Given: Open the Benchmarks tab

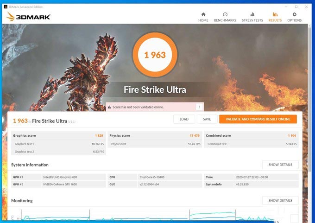Looking at the screenshot, I should click(225, 17).
